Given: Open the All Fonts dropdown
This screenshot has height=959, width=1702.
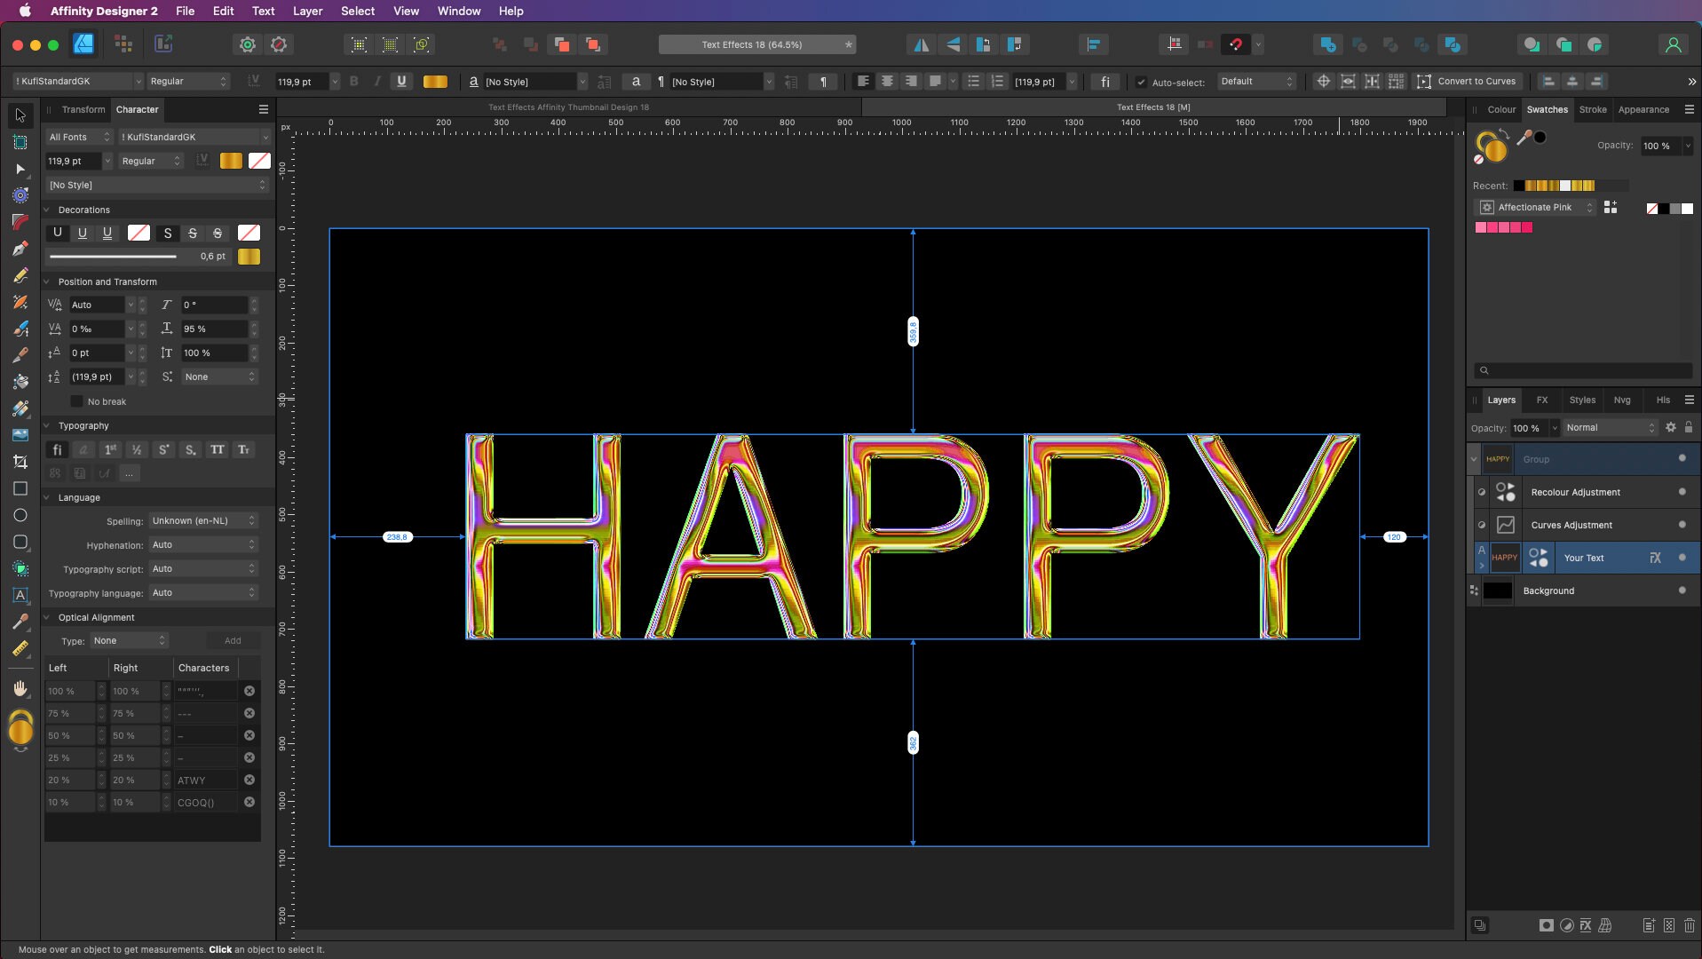Looking at the screenshot, I should point(77,137).
